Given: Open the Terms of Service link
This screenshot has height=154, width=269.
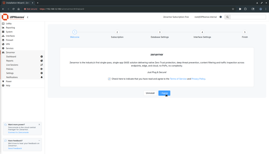Looking at the screenshot, I should 178,79.
